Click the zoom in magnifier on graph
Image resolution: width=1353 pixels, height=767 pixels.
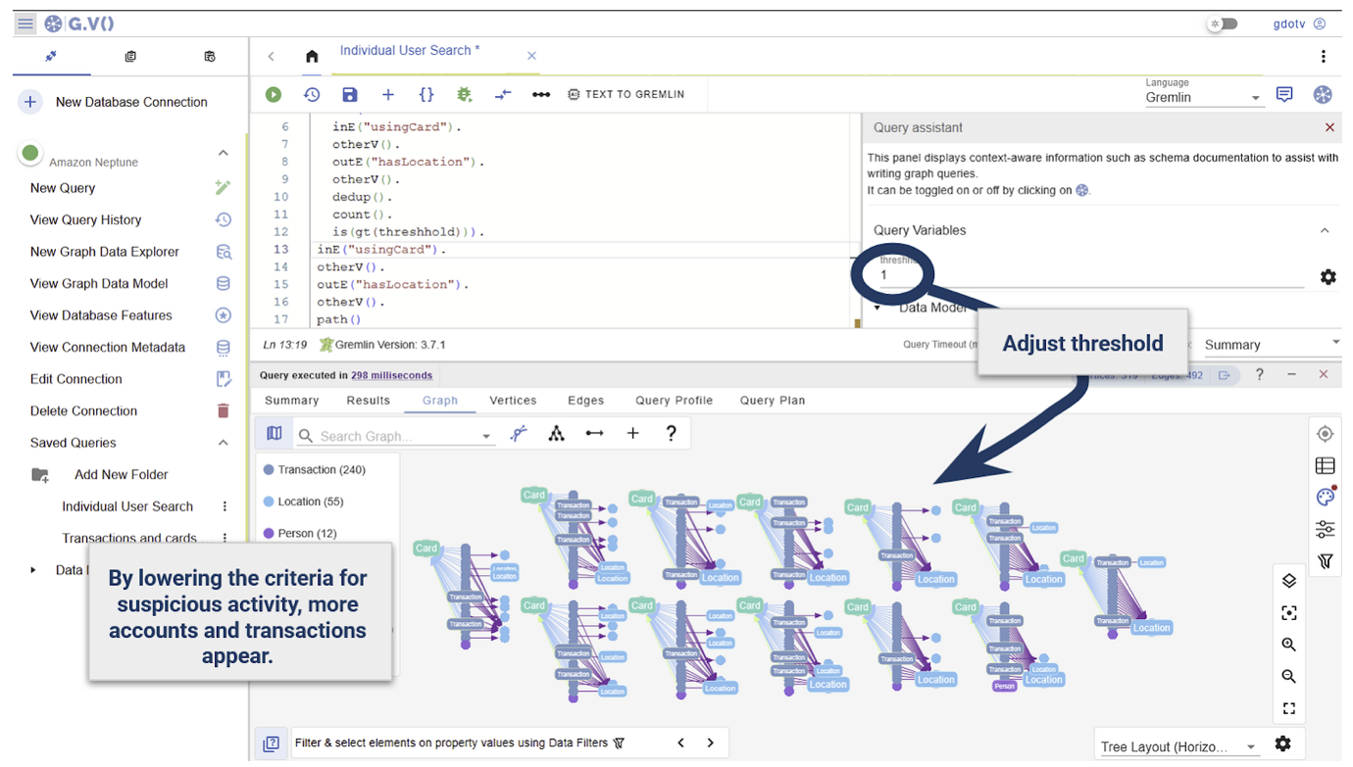pyautogui.click(x=1288, y=645)
